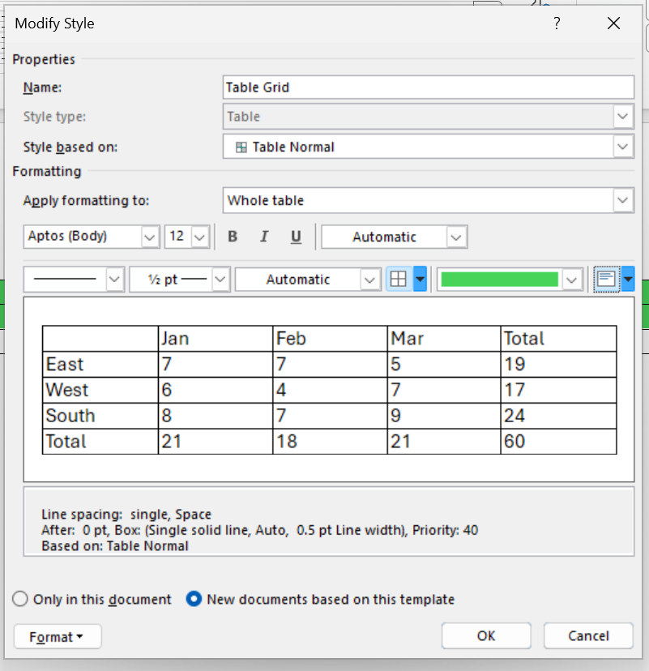The width and height of the screenshot is (649, 671).
Task: Click the Feb header in preview
Action: tap(291, 339)
